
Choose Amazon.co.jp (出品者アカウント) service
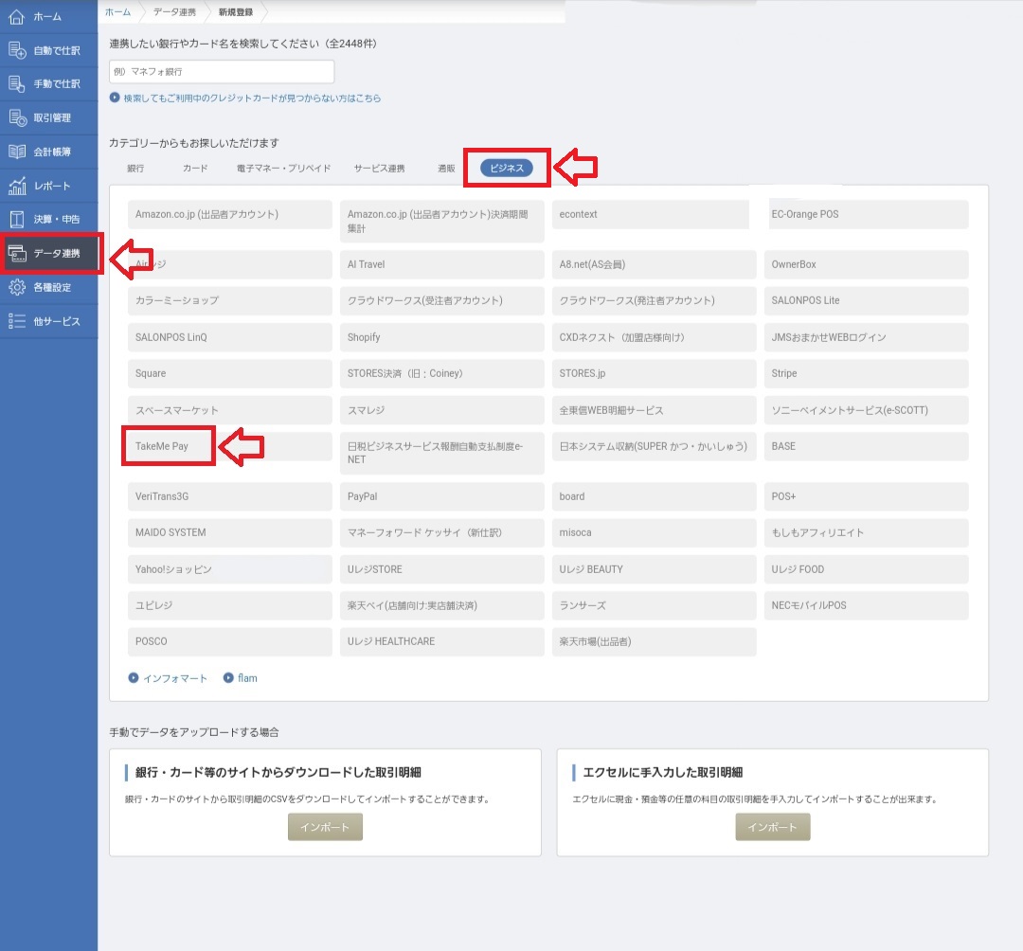pyautogui.click(x=229, y=215)
